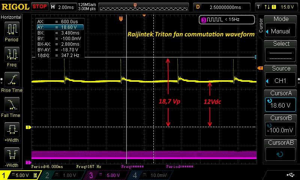300x180 pixels.
Task: Click the Horizontal menu header
Action: click(11, 17)
